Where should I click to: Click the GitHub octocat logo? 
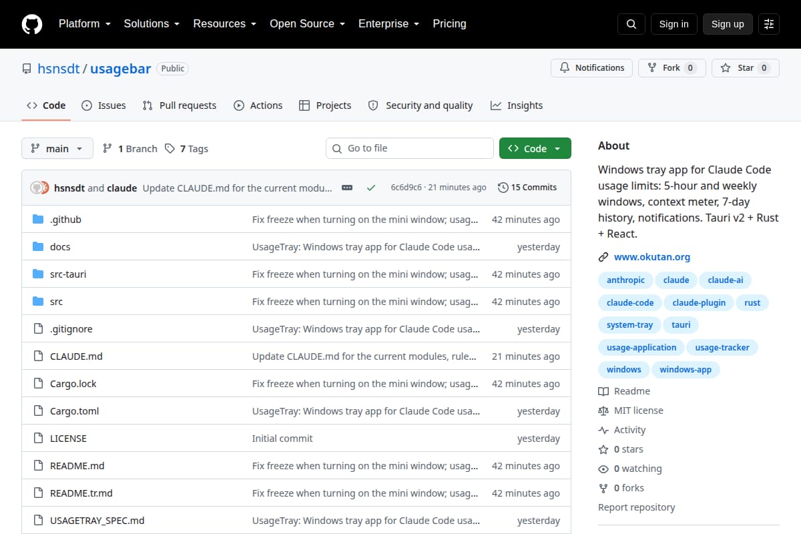tap(32, 24)
